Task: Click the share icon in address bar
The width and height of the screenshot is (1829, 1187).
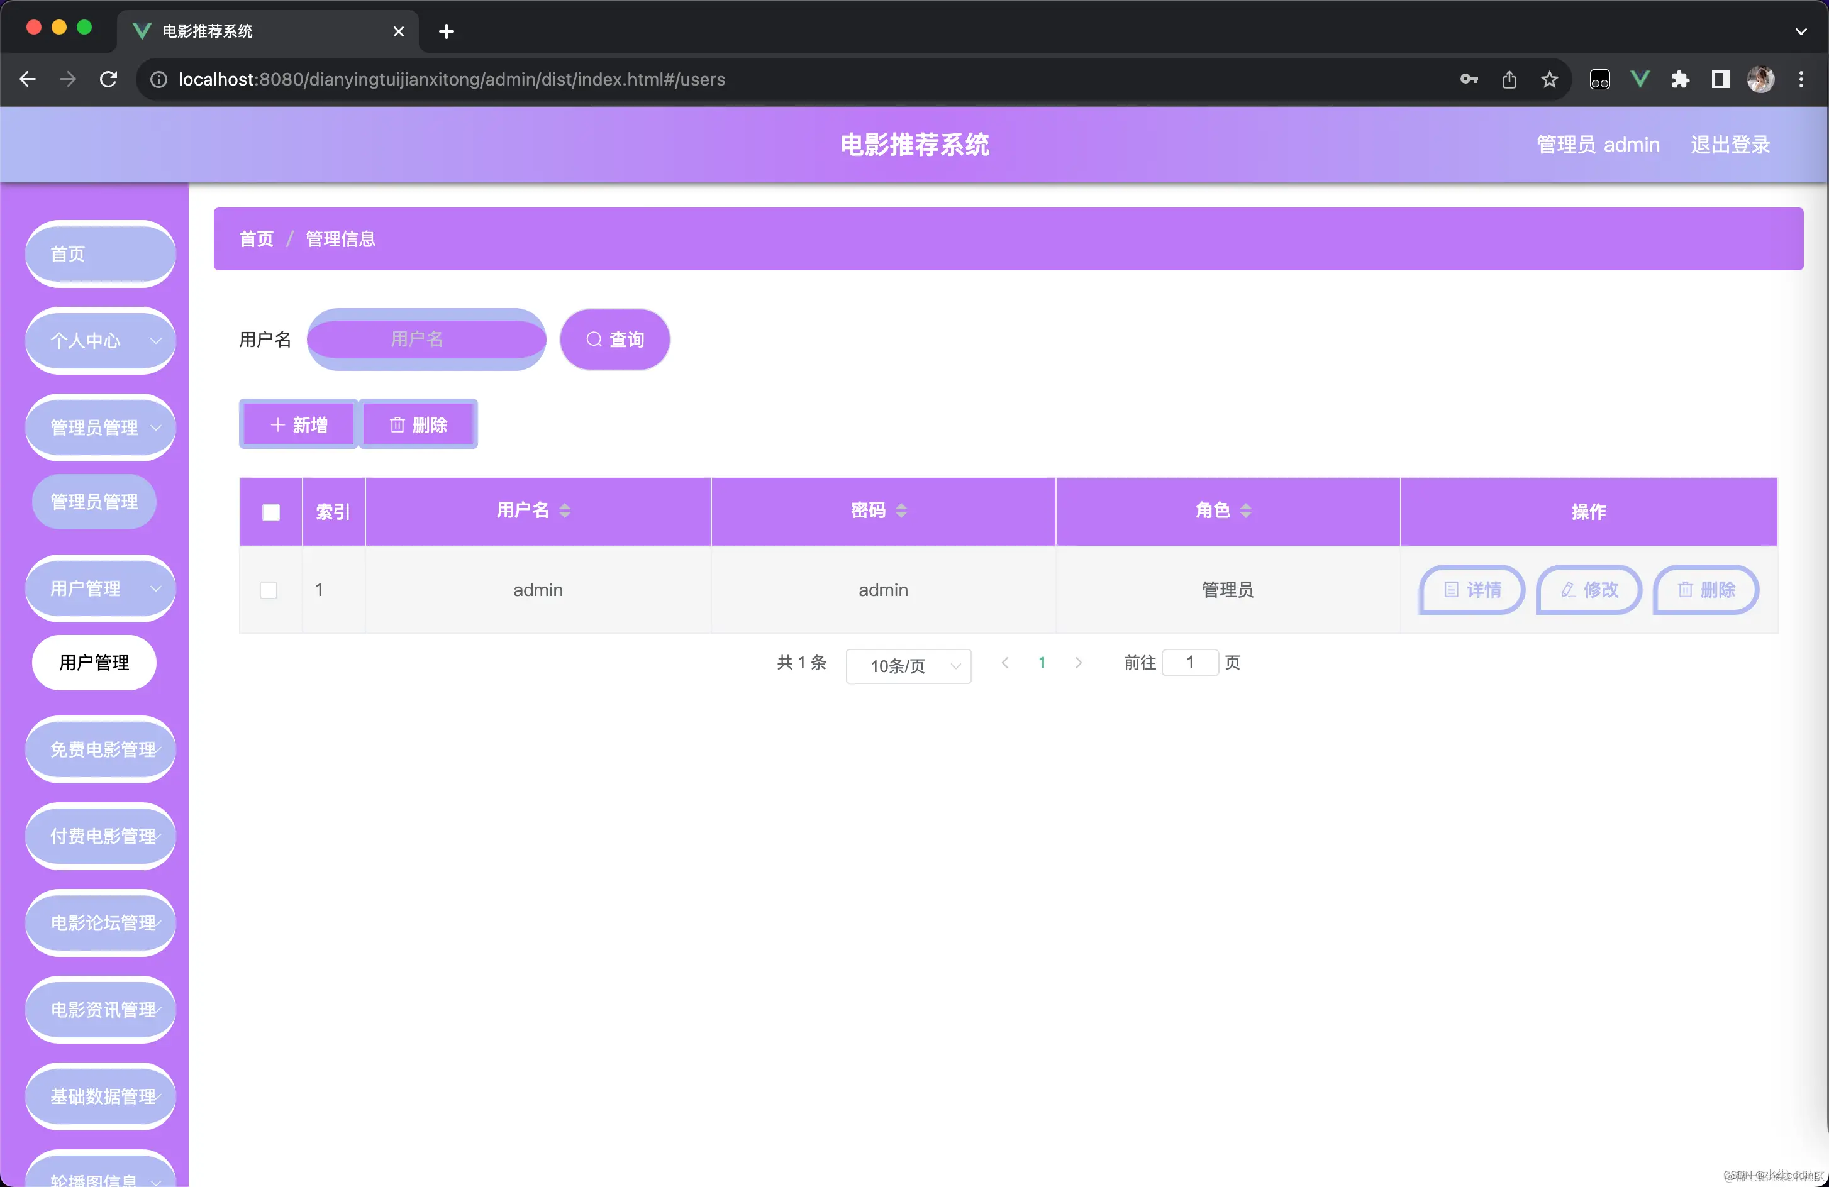Action: pos(1508,79)
